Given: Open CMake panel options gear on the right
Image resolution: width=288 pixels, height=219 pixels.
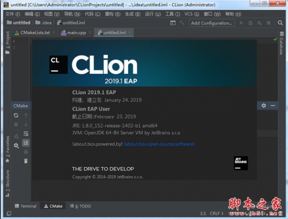Looking at the screenshot, I should 264,106.
